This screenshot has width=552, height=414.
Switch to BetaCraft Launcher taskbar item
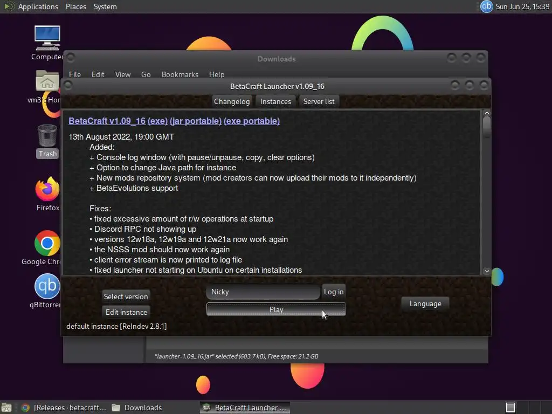pyautogui.click(x=245, y=408)
